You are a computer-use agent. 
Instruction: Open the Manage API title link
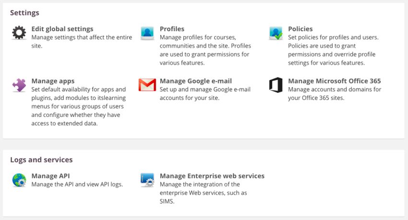click(x=50, y=176)
